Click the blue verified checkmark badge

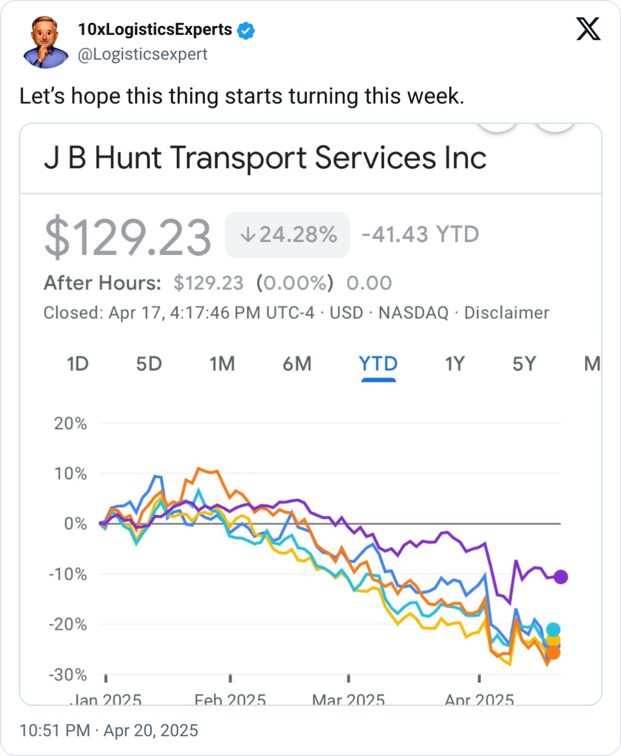coord(246,30)
